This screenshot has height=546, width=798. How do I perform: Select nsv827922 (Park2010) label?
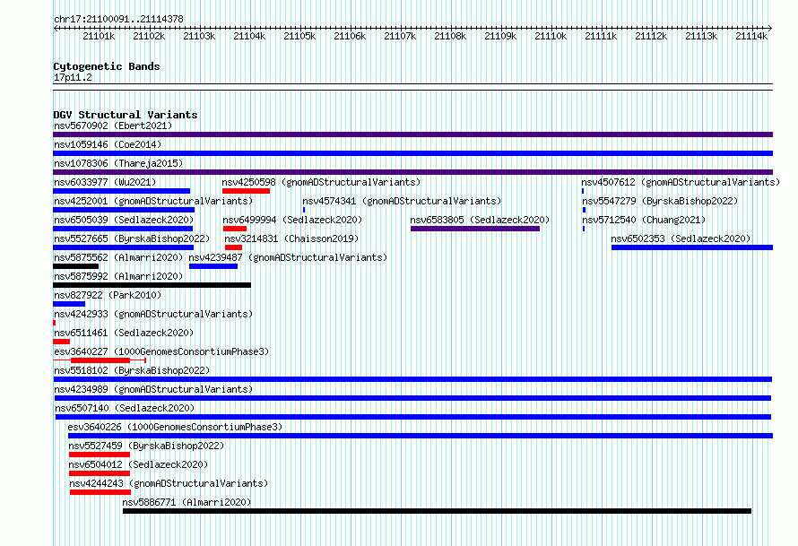pyautogui.click(x=108, y=295)
